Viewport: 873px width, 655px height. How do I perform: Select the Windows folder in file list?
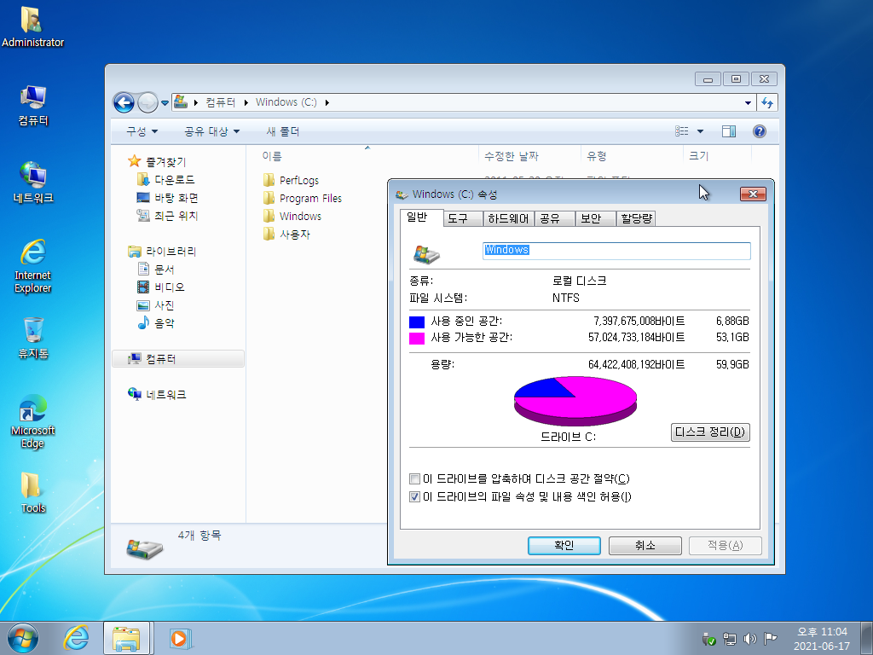pos(292,216)
